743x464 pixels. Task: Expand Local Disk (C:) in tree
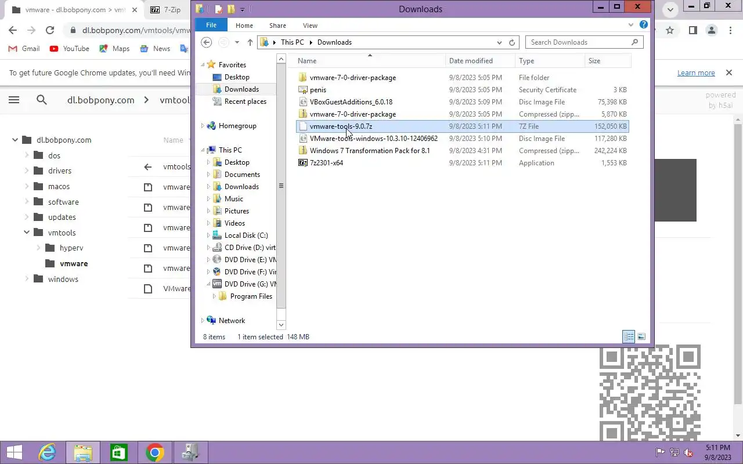click(209, 235)
